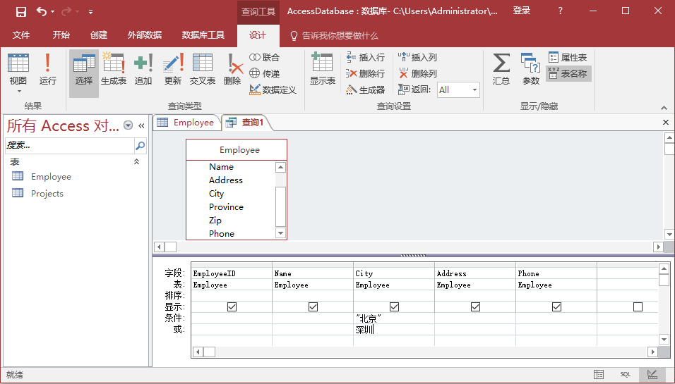Select the 生成表 (Make Table) query icon
This screenshot has width=675, height=384.
pos(113,69)
